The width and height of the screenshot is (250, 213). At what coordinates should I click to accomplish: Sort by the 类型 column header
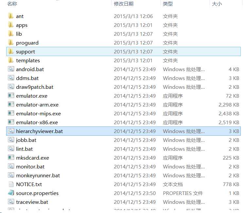pos(168,4)
